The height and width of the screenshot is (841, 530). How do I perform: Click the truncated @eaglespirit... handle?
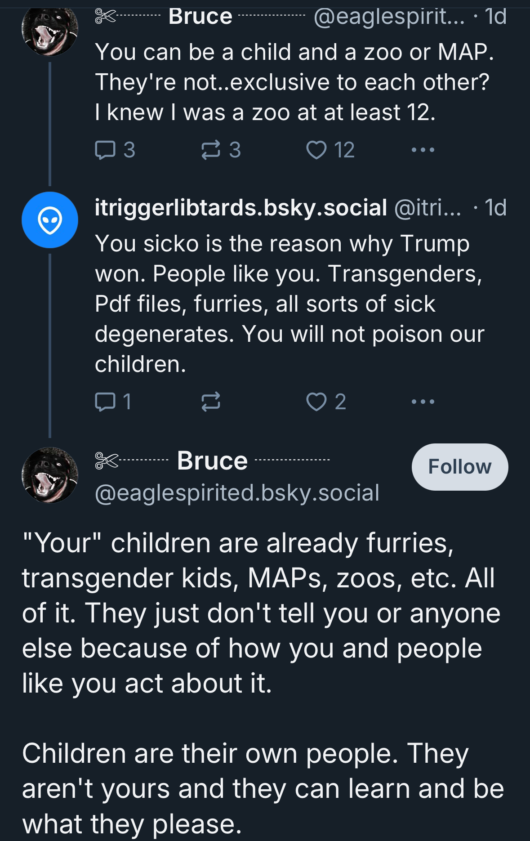(389, 17)
